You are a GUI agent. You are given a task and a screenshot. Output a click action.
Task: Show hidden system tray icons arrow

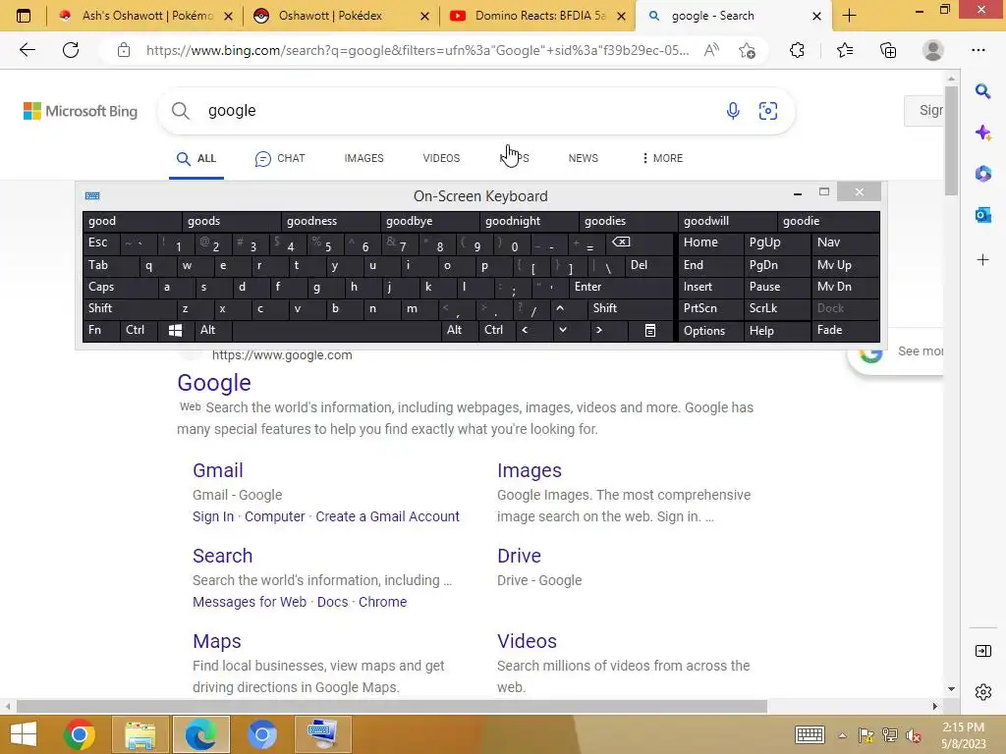tap(842, 735)
